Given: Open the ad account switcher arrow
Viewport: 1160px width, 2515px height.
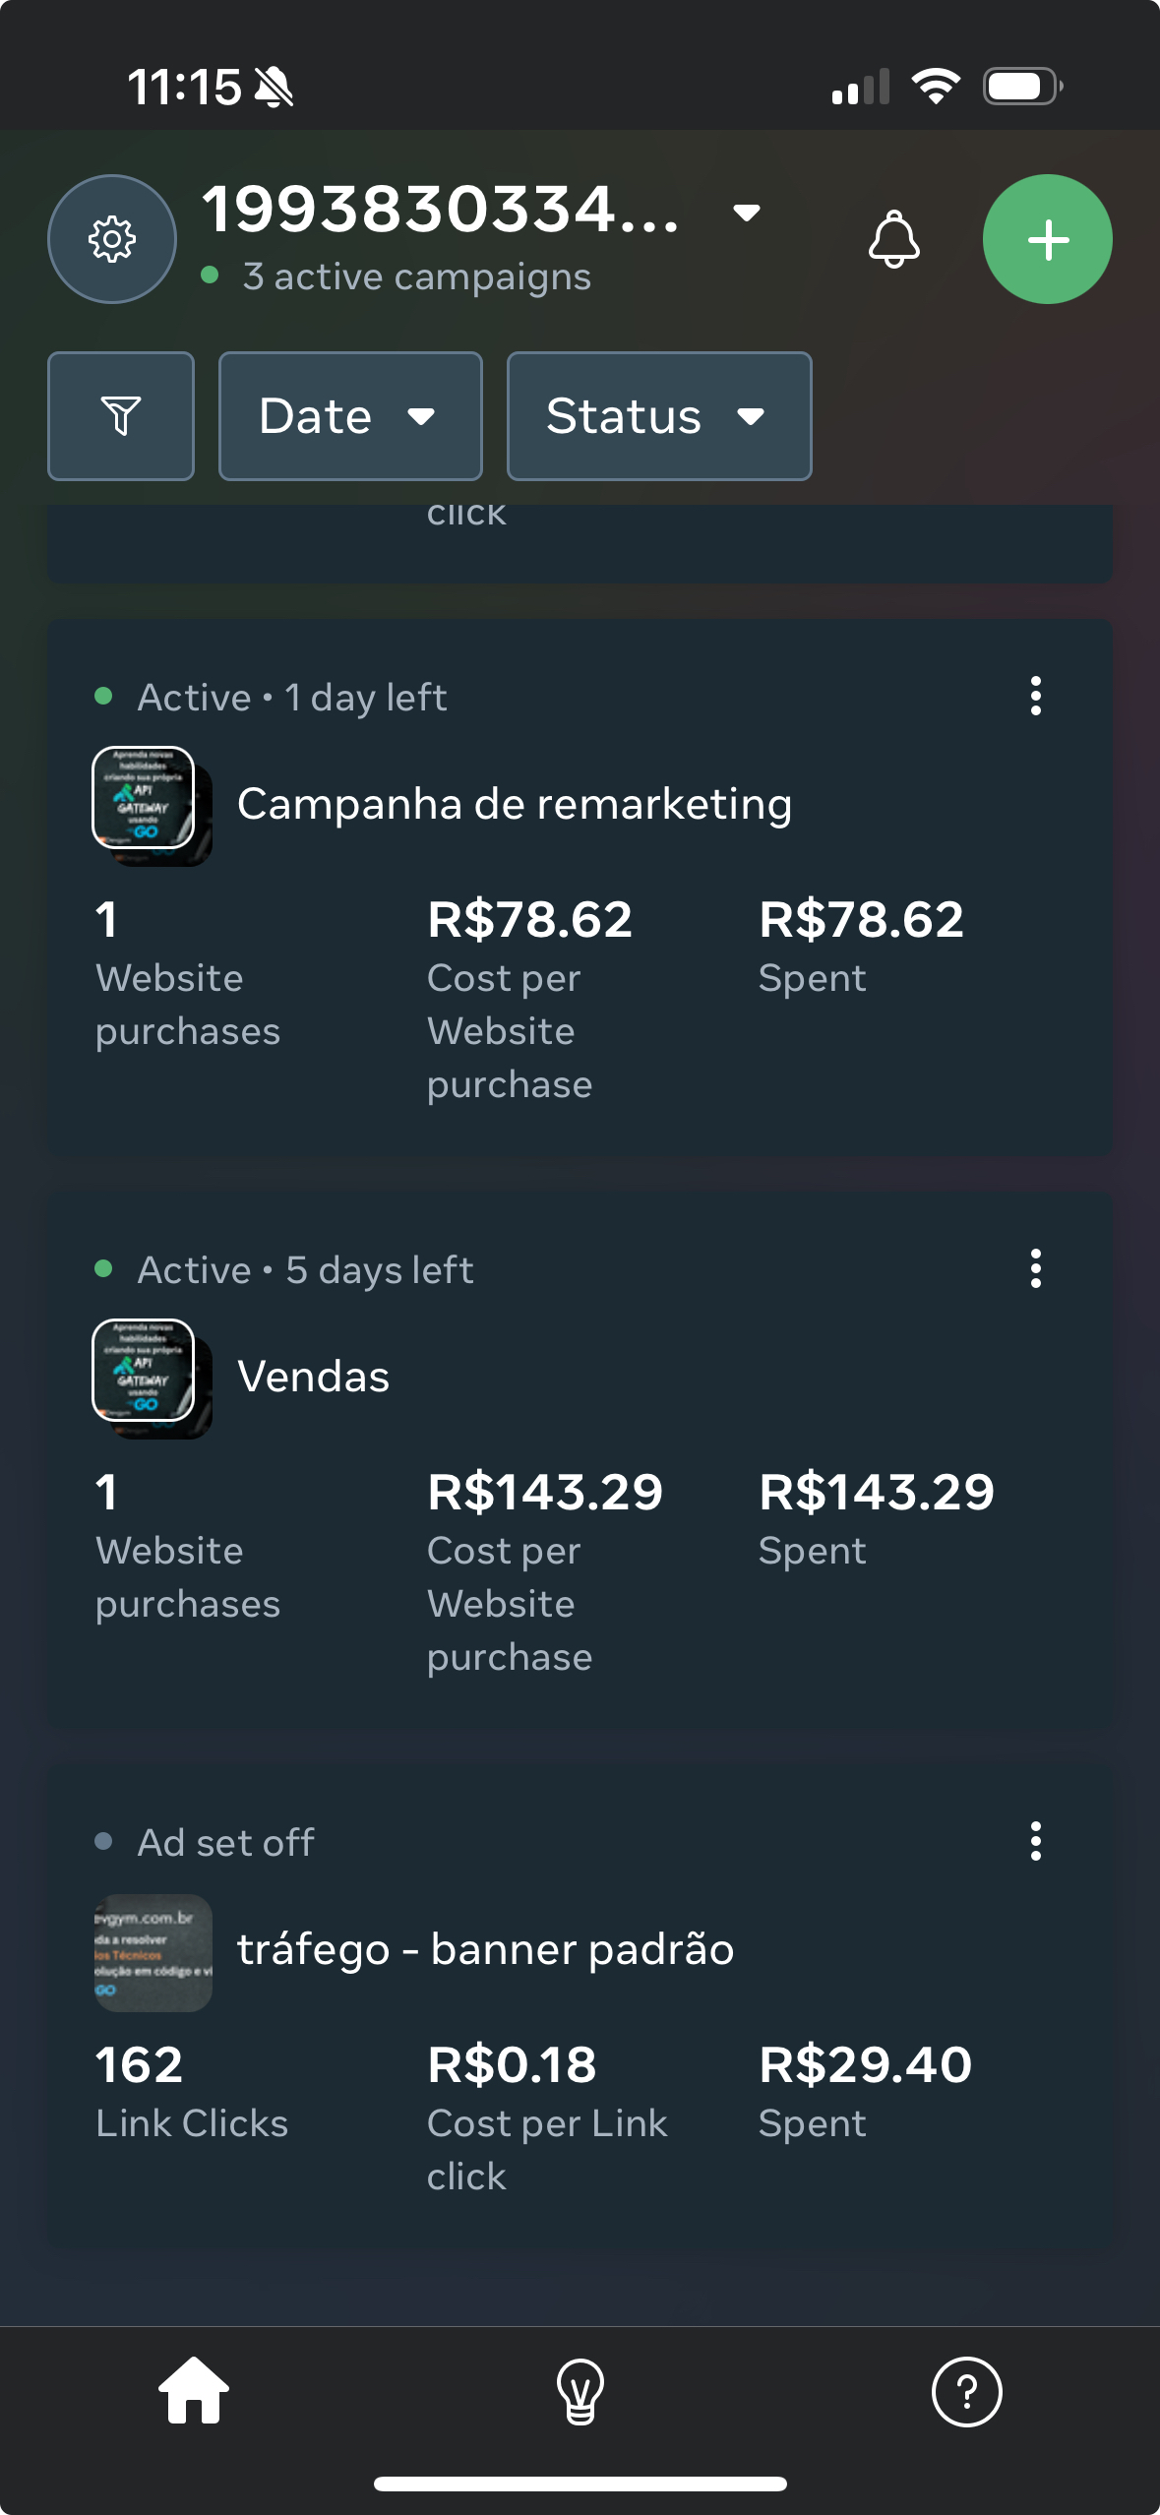Looking at the screenshot, I should click(x=747, y=213).
